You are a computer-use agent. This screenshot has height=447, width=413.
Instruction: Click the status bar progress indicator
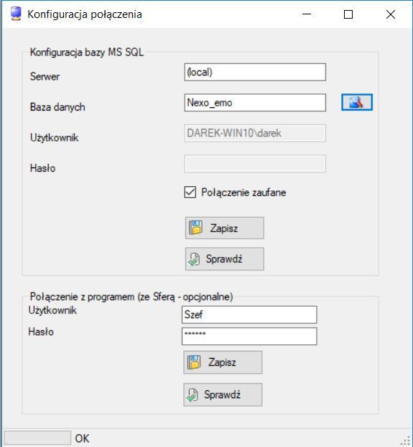click(x=37, y=438)
